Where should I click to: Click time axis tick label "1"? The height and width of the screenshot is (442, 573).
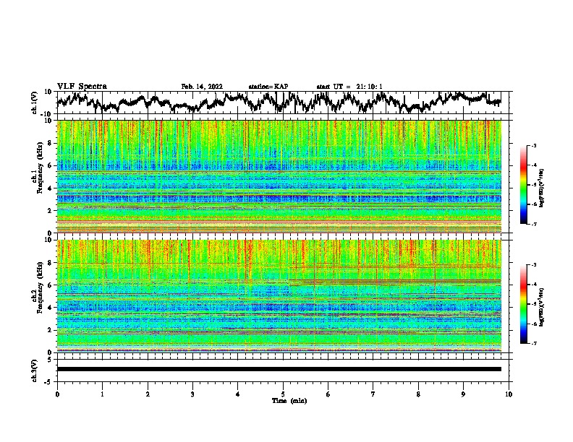(102, 394)
